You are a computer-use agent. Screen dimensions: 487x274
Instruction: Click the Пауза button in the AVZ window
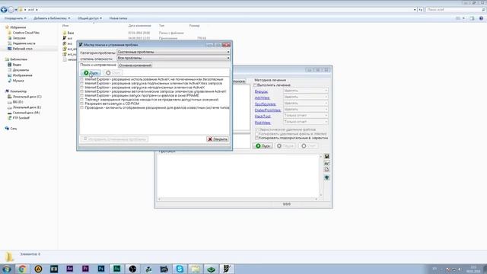(x=285, y=146)
